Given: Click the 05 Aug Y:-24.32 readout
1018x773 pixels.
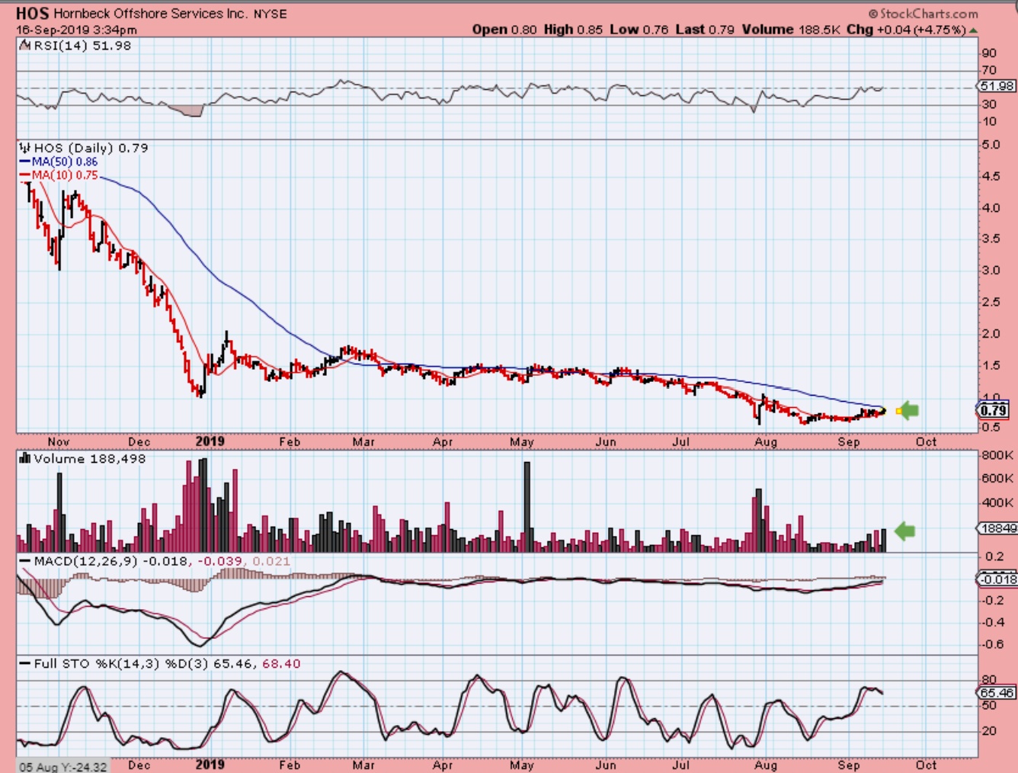Looking at the screenshot, I should pos(63,766).
